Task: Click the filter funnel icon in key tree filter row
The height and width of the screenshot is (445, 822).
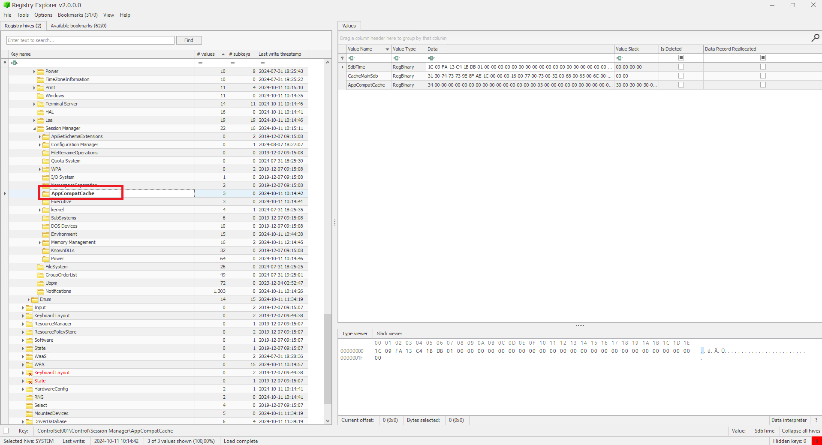Action: point(5,63)
